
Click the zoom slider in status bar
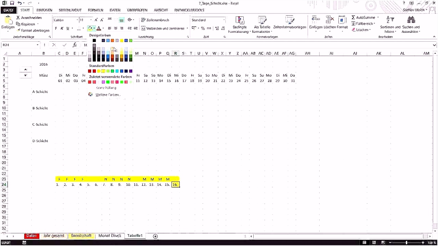[x=406, y=243]
